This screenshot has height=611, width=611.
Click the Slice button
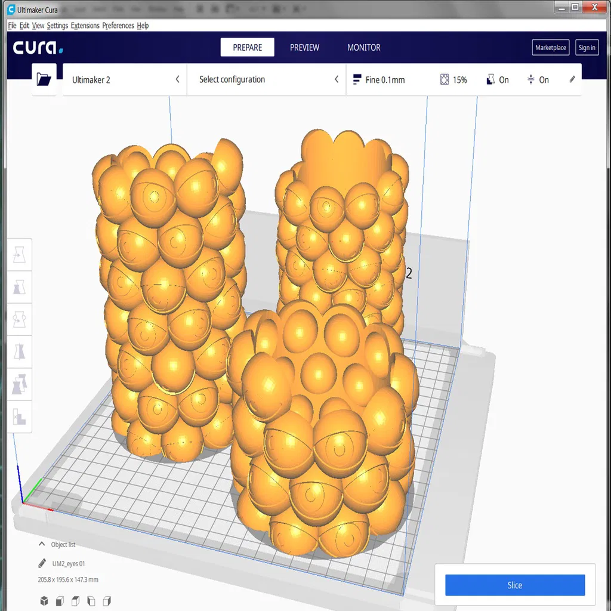point(515,585)
